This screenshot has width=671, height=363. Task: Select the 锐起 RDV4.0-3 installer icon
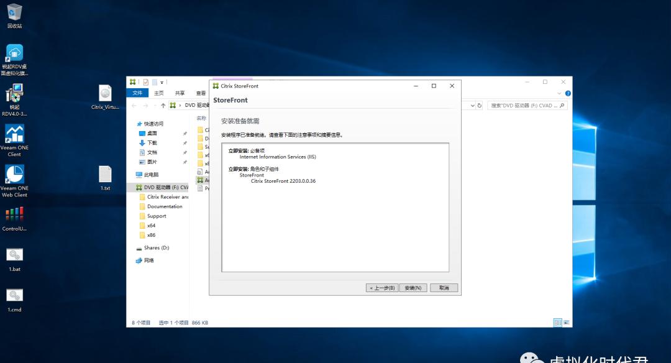(14, 100)
